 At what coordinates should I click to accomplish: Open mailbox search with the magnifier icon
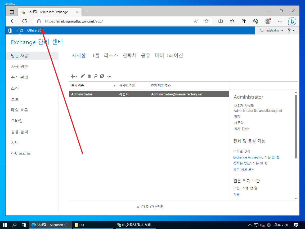[x=96, y=76]
